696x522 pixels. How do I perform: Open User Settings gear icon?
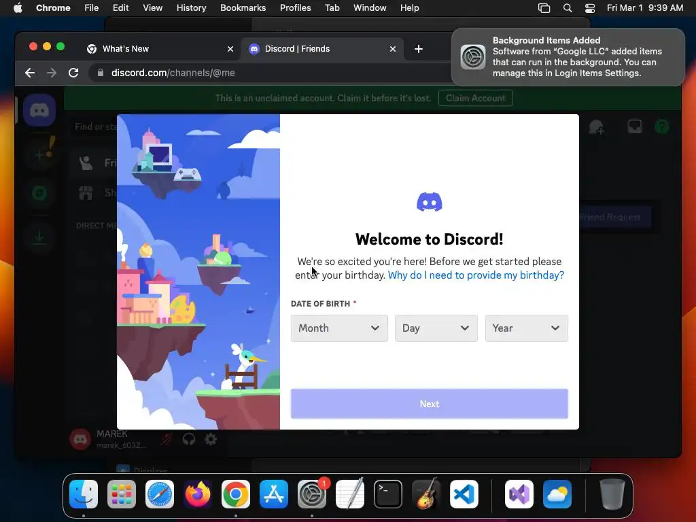point(211,440)
